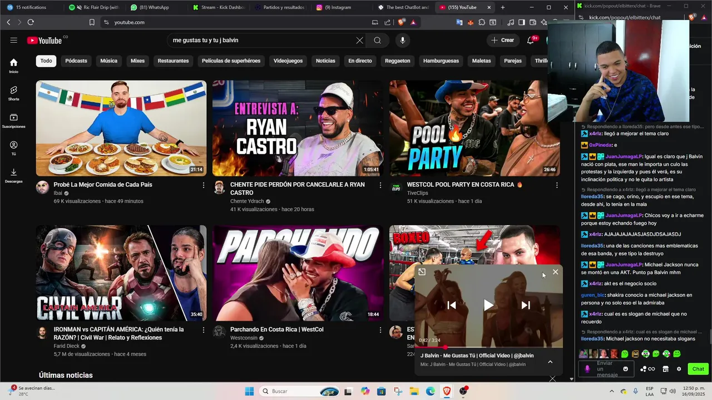The width and height of the screenshot is (712, 400).
Task: Open the Ibai channel link
Action: (x=58, y=193)
